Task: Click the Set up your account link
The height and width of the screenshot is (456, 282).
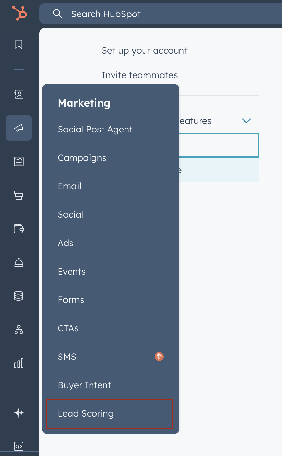Action: pos(145,50)
